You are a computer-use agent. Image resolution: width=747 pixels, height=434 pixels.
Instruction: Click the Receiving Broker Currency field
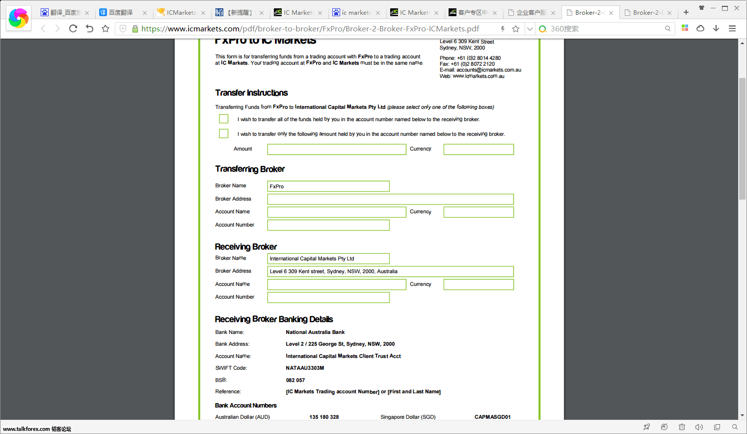479,284
